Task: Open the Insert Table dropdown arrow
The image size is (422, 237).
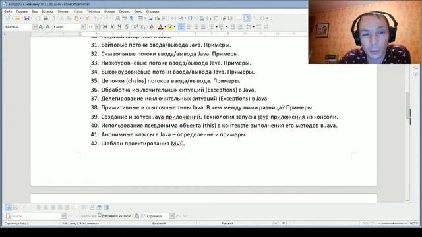Action: (145, 18)
